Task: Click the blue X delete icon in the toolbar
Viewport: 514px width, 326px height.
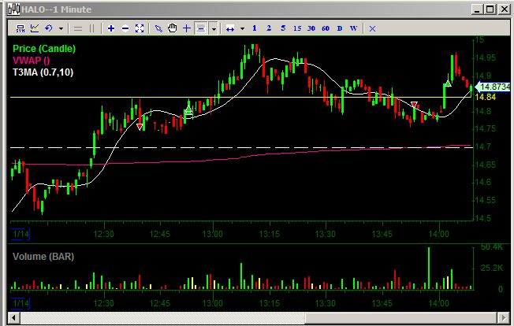Action: (x=372, y=29)
